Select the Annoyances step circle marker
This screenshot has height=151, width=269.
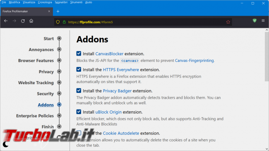[59, 49]
